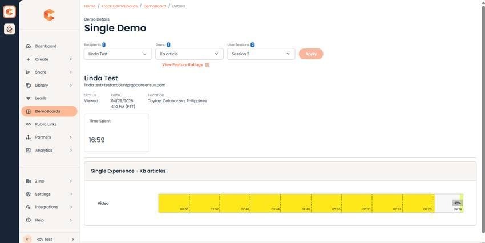
Task: Click the Public Links chain icon
Action: (x=29, y=124)
